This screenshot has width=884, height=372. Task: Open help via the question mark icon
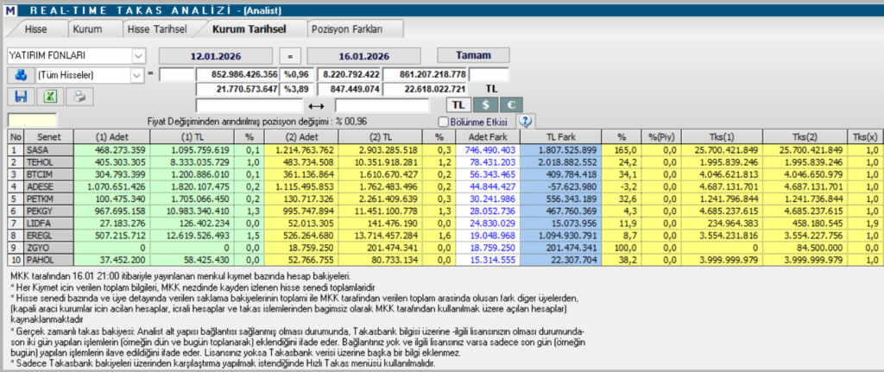point(524,122)
